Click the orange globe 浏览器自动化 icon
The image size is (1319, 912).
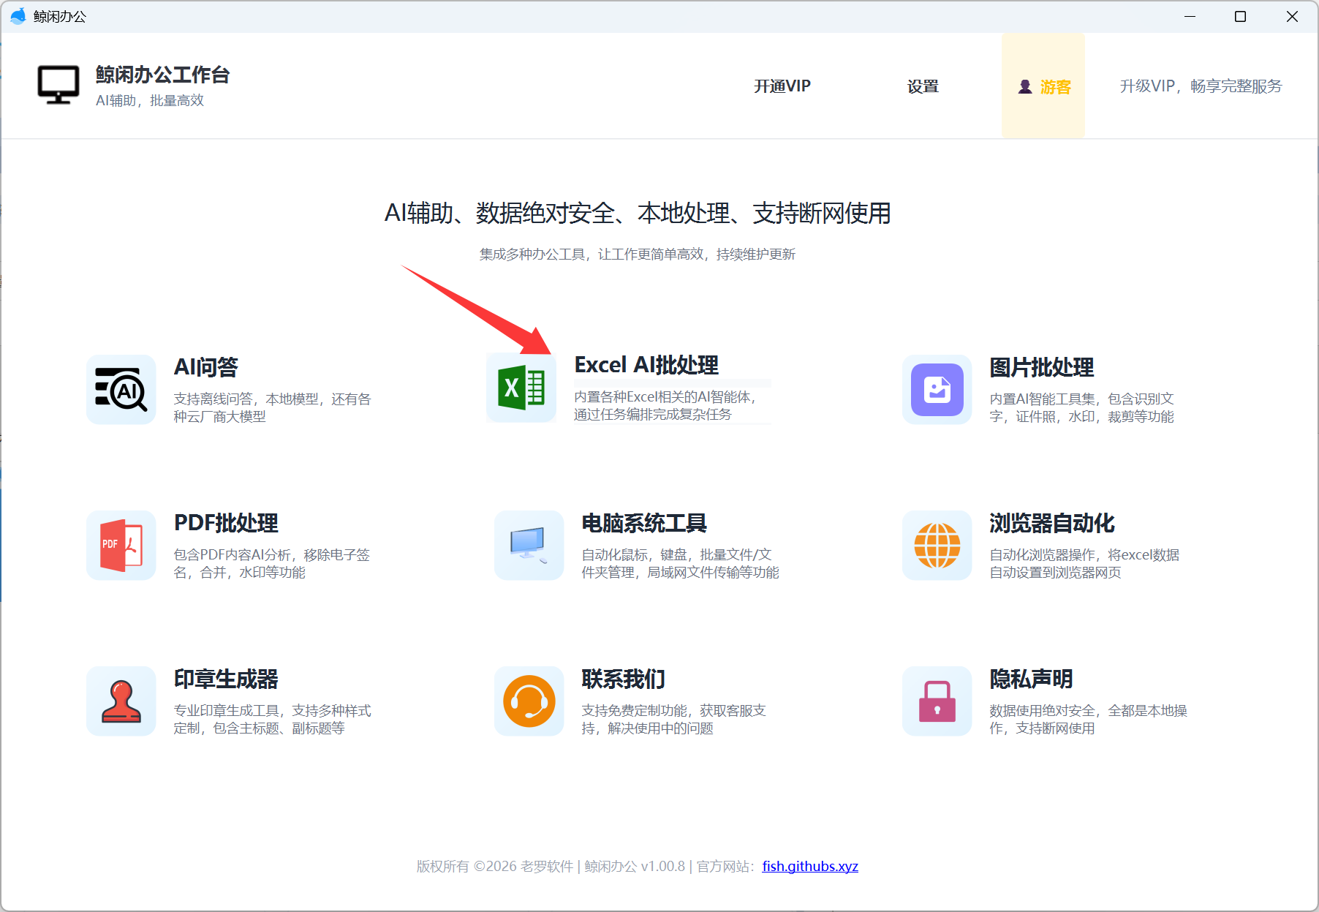tap(937, 546)
